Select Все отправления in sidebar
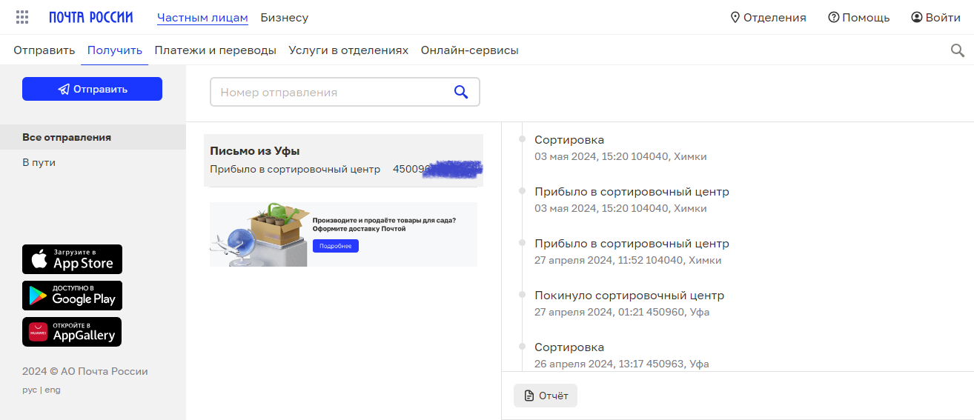This screenshot has width=974, height=420. coord(93,138)
